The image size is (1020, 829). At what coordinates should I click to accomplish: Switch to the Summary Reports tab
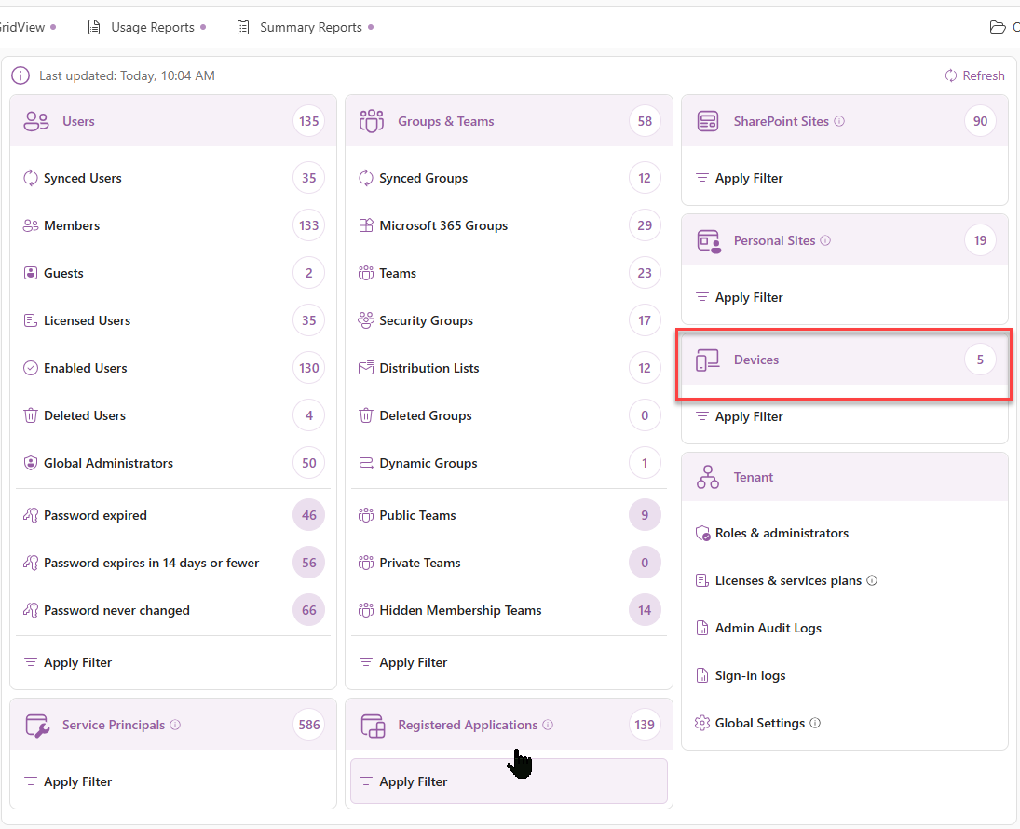tap(310, 27)
